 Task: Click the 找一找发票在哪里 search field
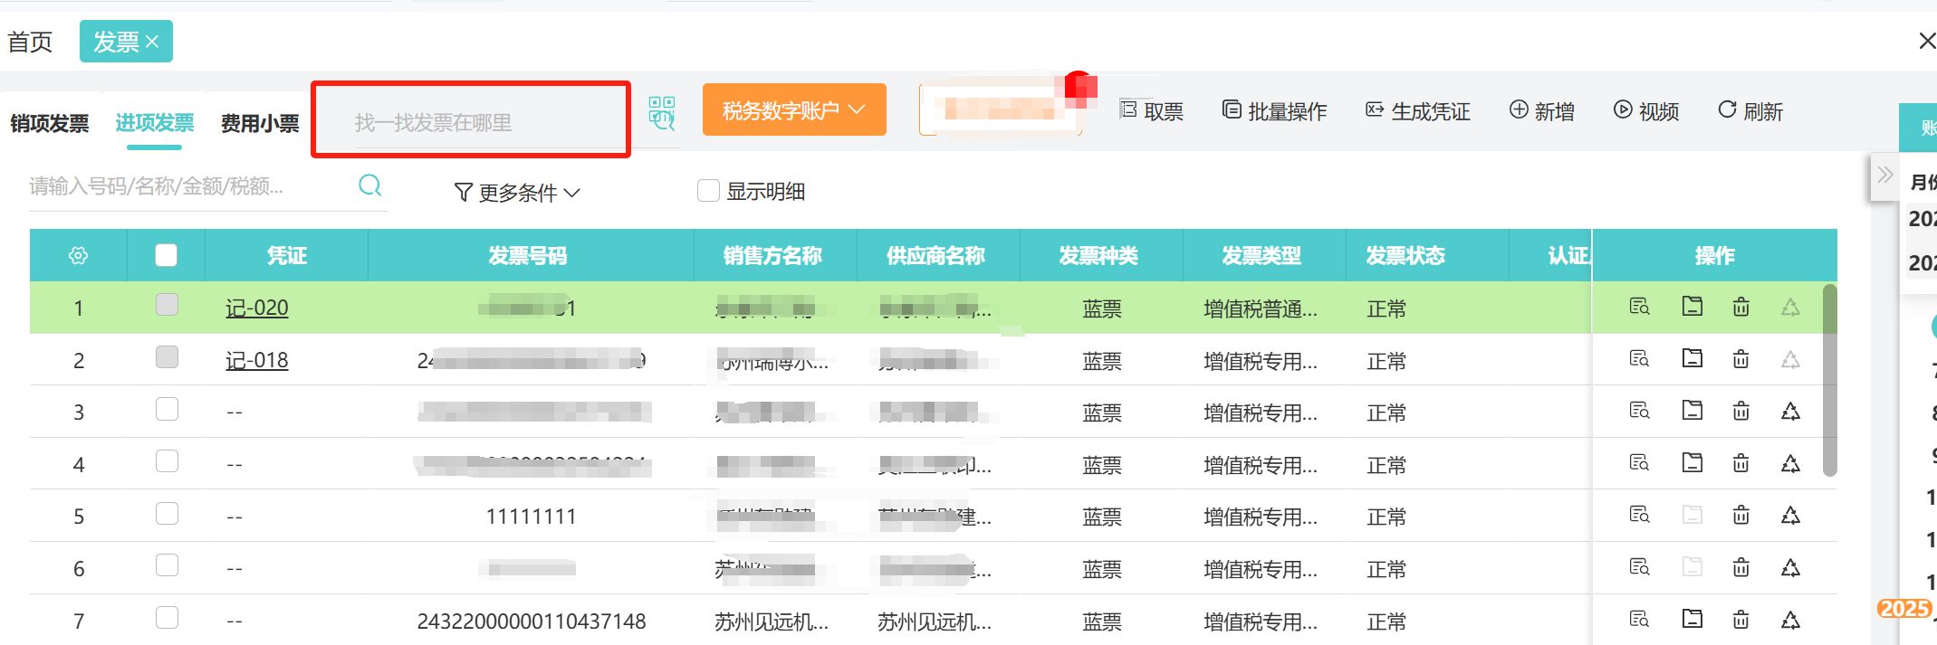(x=471, y=122)
